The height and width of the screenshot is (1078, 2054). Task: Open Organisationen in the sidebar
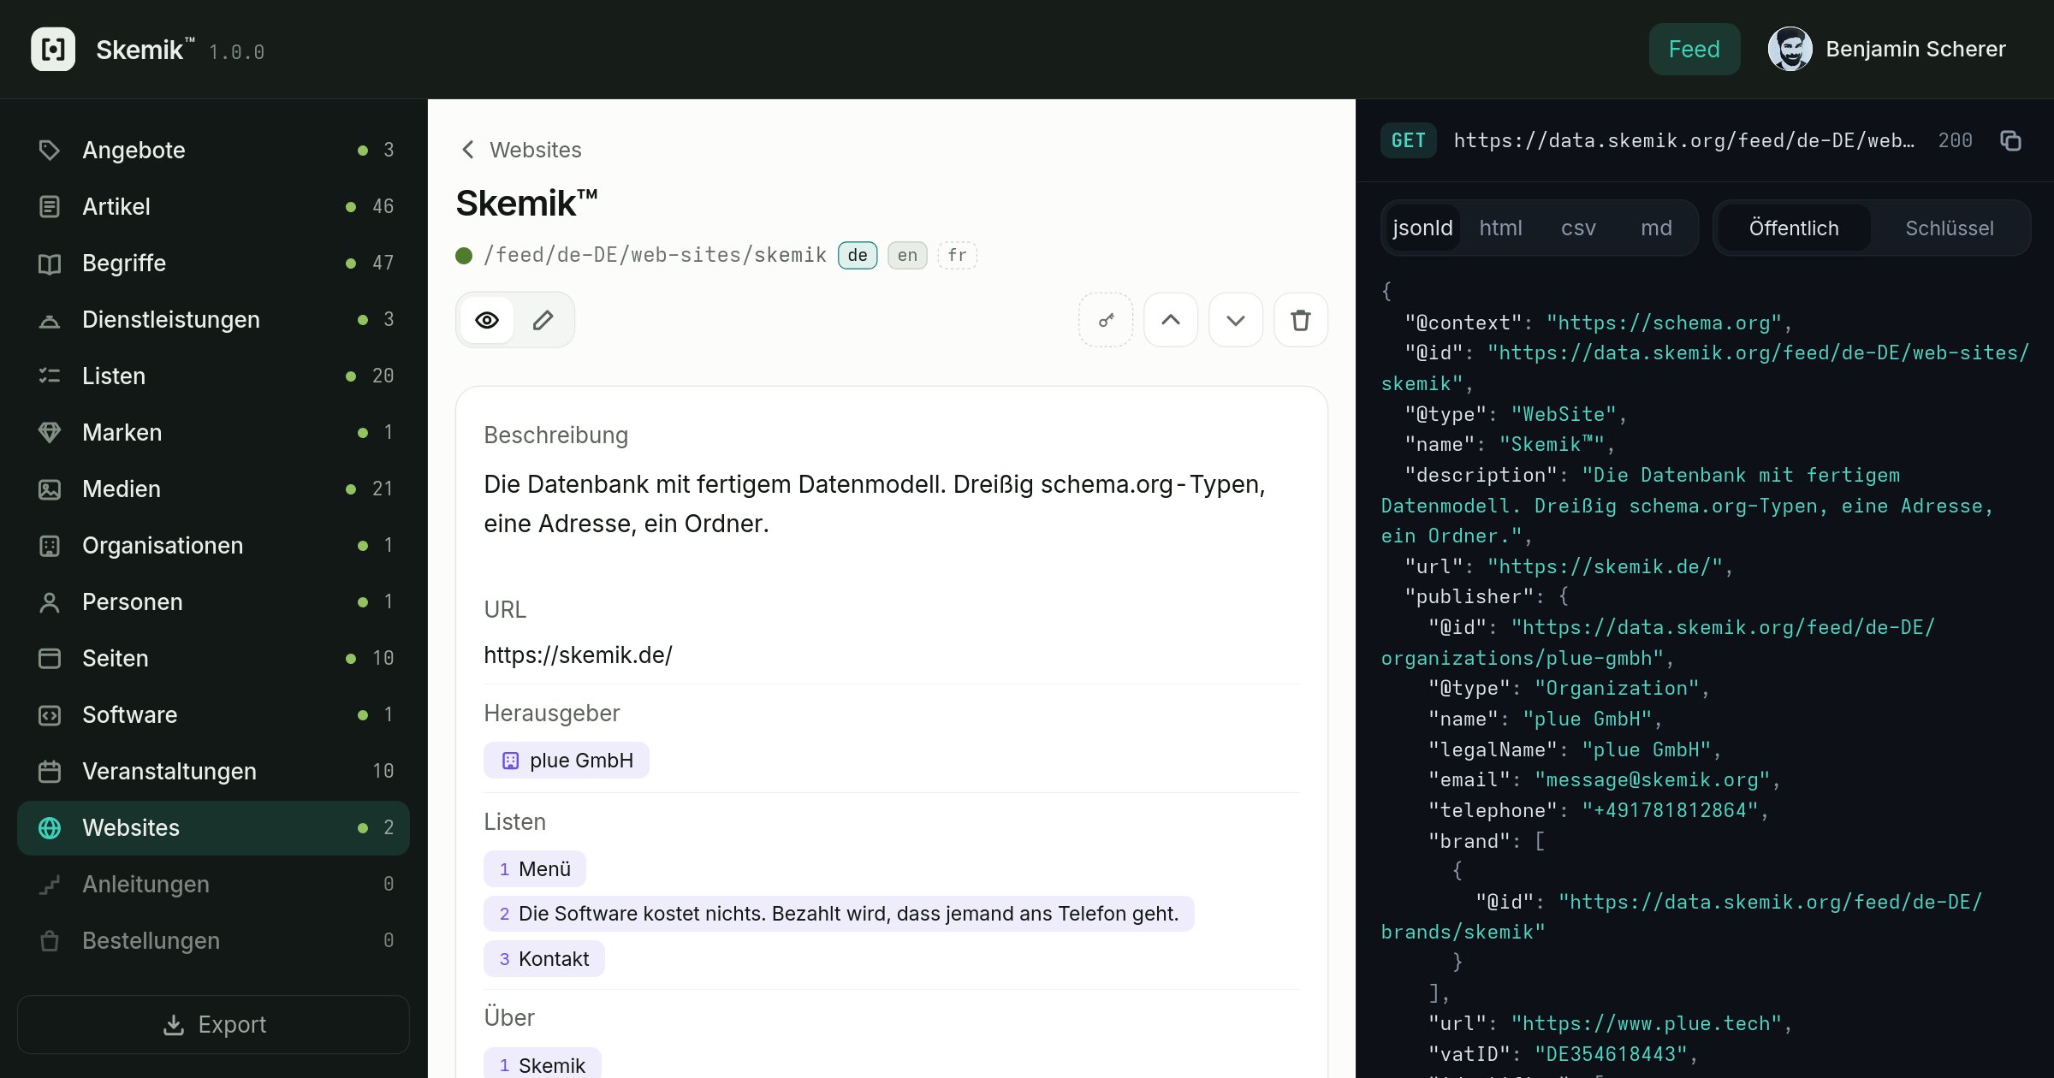click(x=213, y=545)
